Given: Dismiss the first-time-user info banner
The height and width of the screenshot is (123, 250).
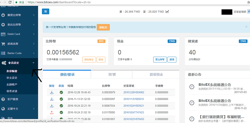Looking at the screenshot, I should pos(246,27).
